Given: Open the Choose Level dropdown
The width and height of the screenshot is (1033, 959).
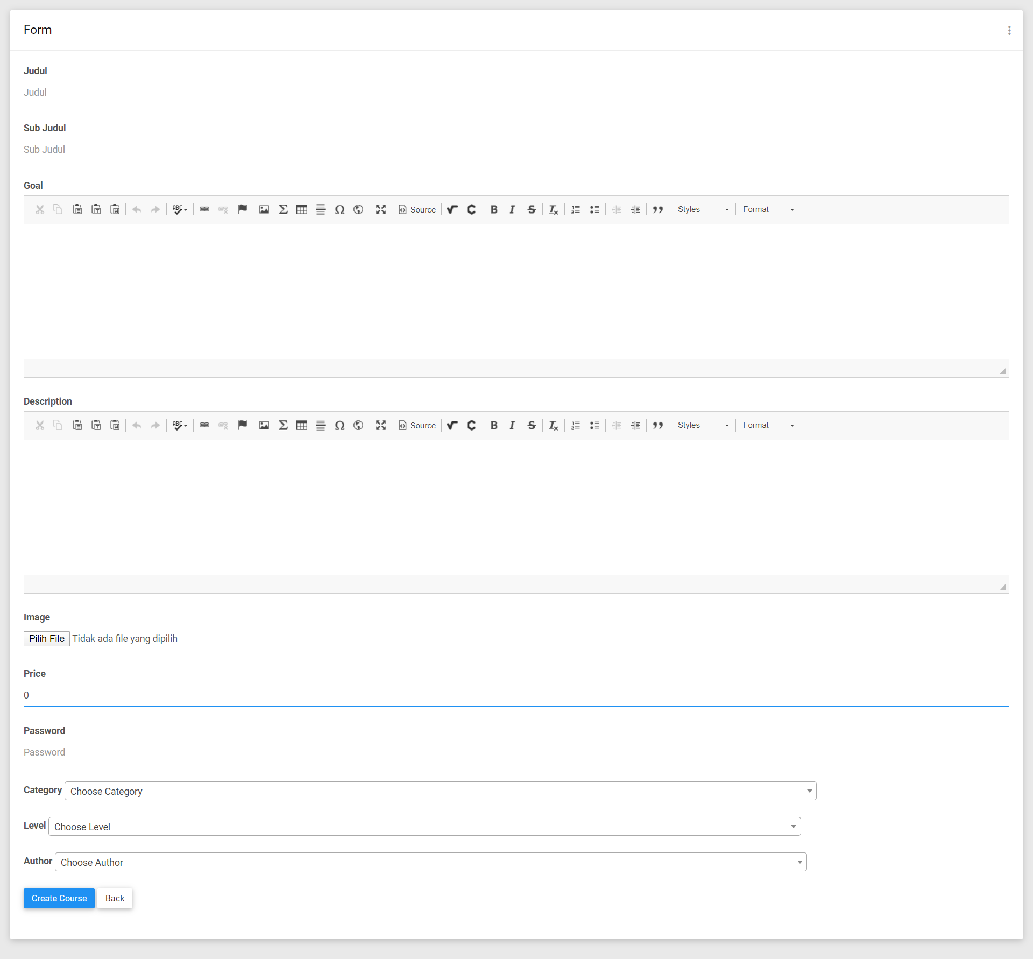Looking at the screenshot, I should [424, 827].
